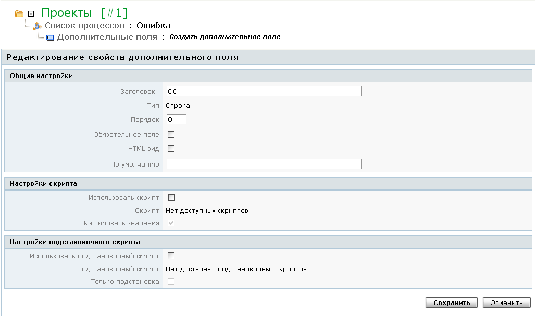Click the folder icon beside Проекты

pos(19,14)
